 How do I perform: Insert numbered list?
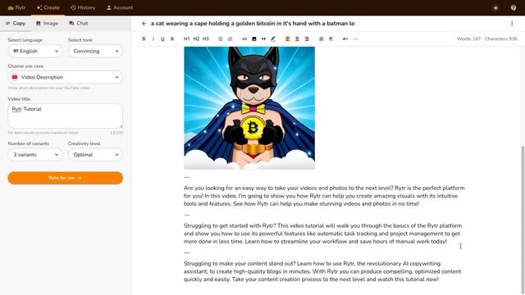click(230, 39)
